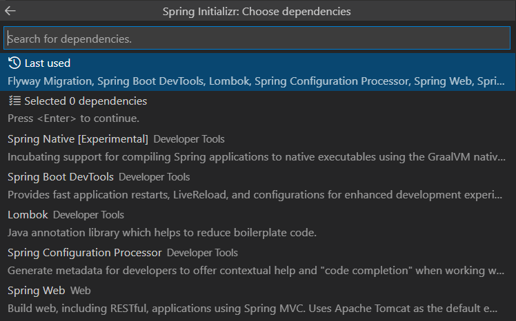
Task: Focus the Search for dependencies field
Action: tap(258, 39)
